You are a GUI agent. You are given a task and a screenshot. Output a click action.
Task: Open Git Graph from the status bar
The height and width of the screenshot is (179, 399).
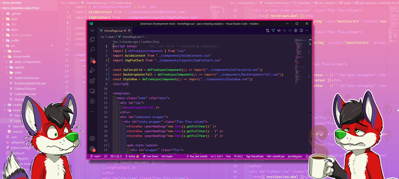167,156
